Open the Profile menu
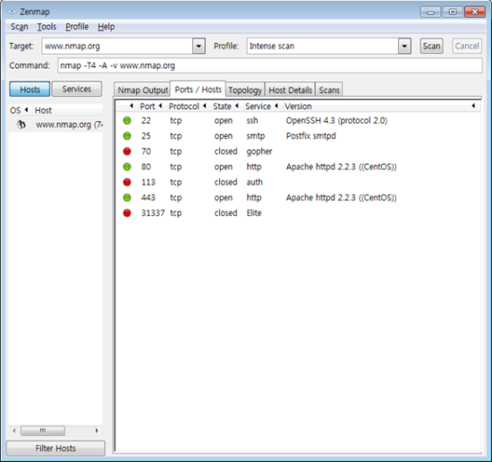492x462 pixels. (x=77, y=27)
